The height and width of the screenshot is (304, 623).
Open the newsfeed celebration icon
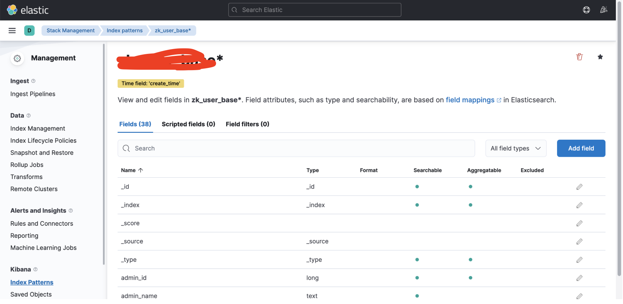coord(604,10)
